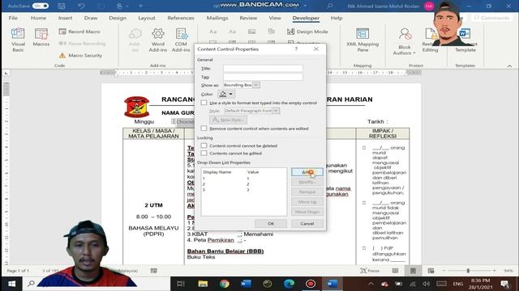Screen dimensions: 519x291
Task: Open COM Add-ins
Action: 181,40
